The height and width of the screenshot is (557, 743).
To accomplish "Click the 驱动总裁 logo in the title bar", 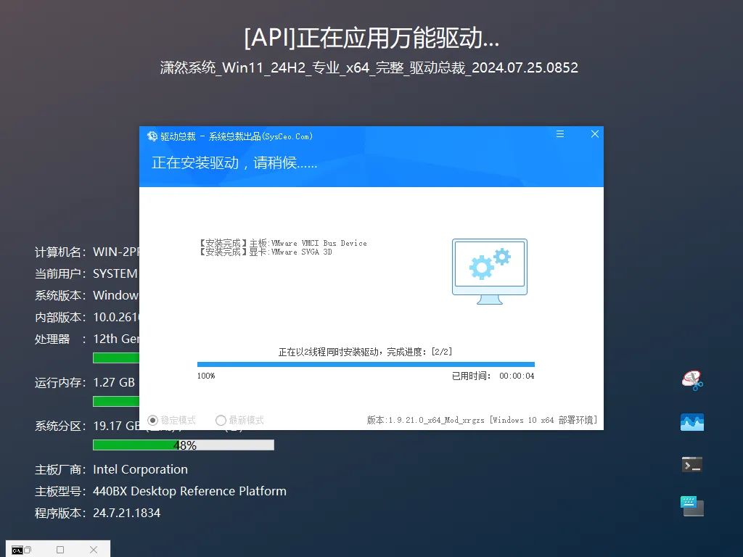I will tap(152, 136).
